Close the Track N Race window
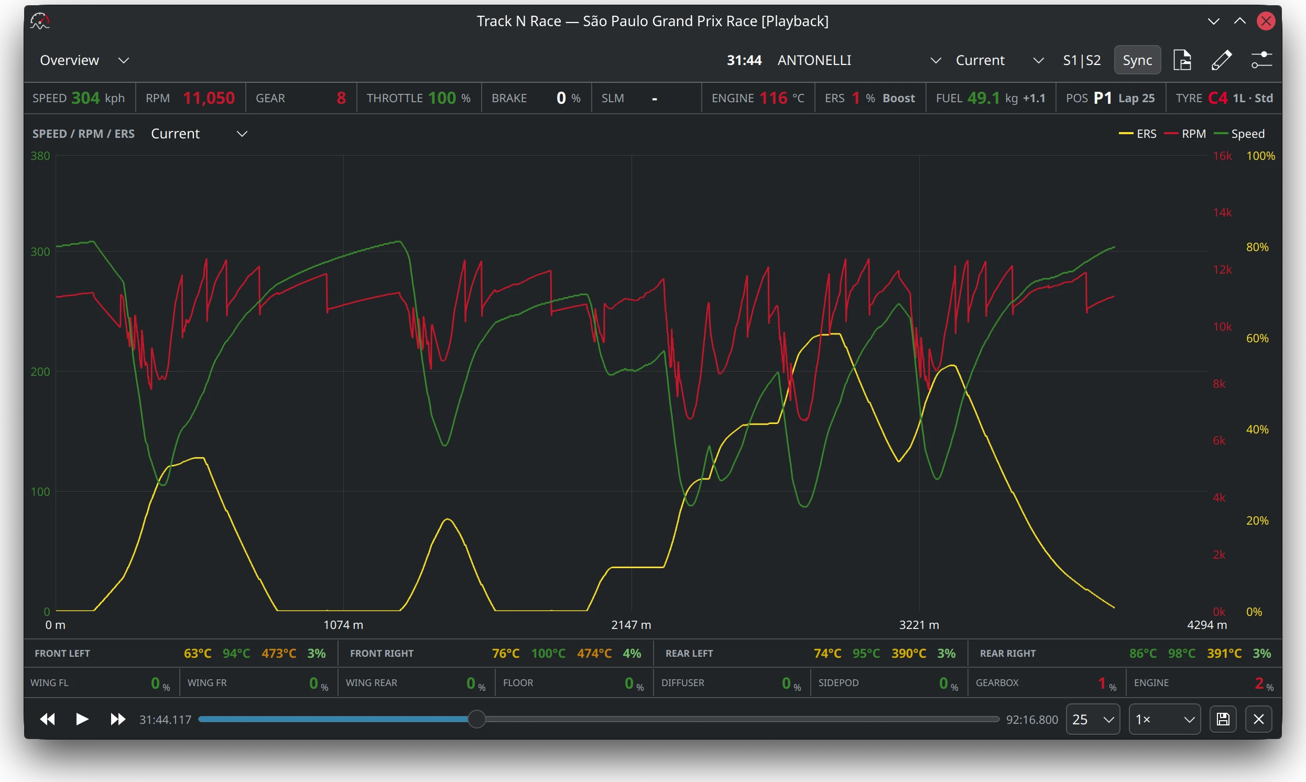This screenshot has width=1306, height=782. 1266,21
